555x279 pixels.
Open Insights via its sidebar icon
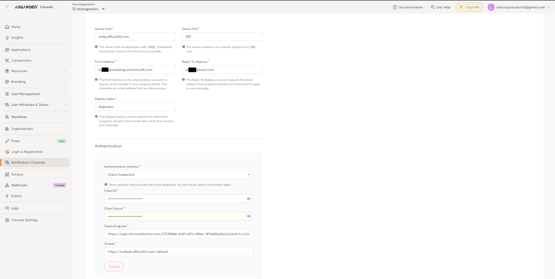click(7, 37)
